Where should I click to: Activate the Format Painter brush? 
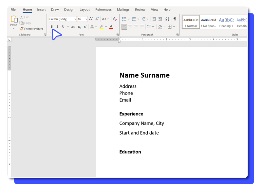point(31,29)
